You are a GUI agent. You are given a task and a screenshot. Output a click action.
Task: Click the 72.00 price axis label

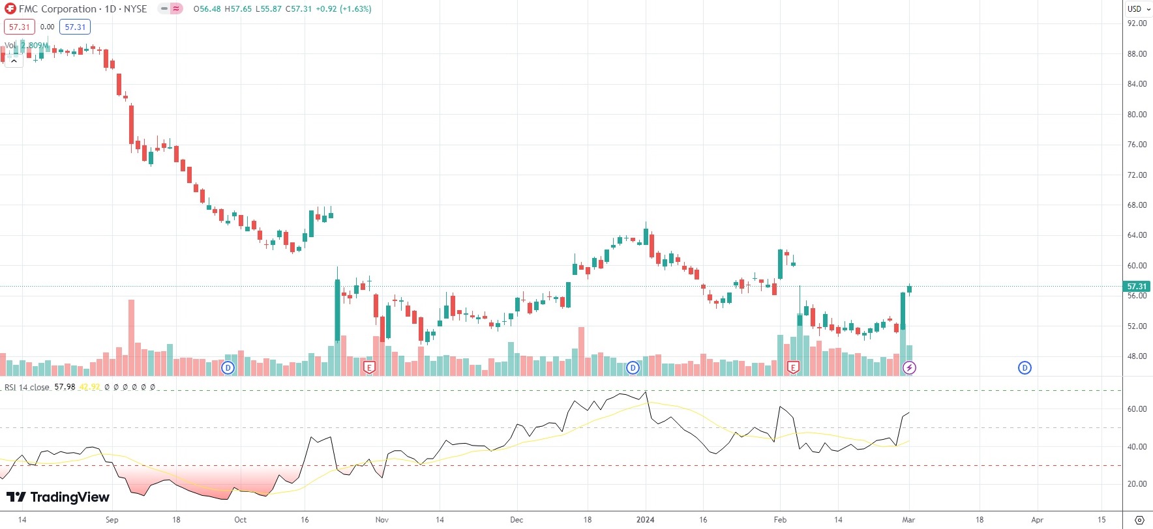(x=1137, y=175)
